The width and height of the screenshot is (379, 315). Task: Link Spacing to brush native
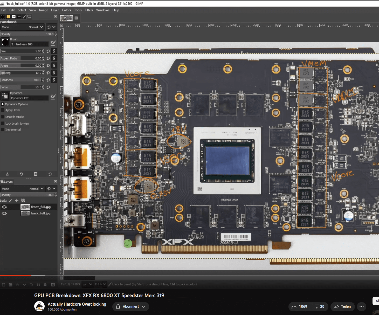click(54, 73)
